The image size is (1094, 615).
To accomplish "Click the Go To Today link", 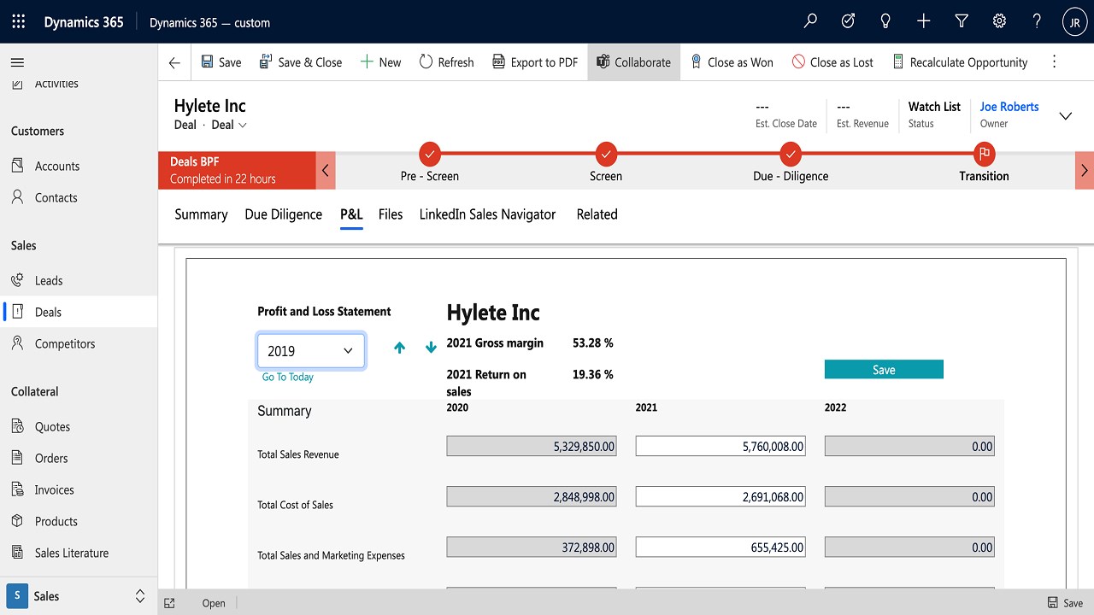I will click(x=288, y=377).
